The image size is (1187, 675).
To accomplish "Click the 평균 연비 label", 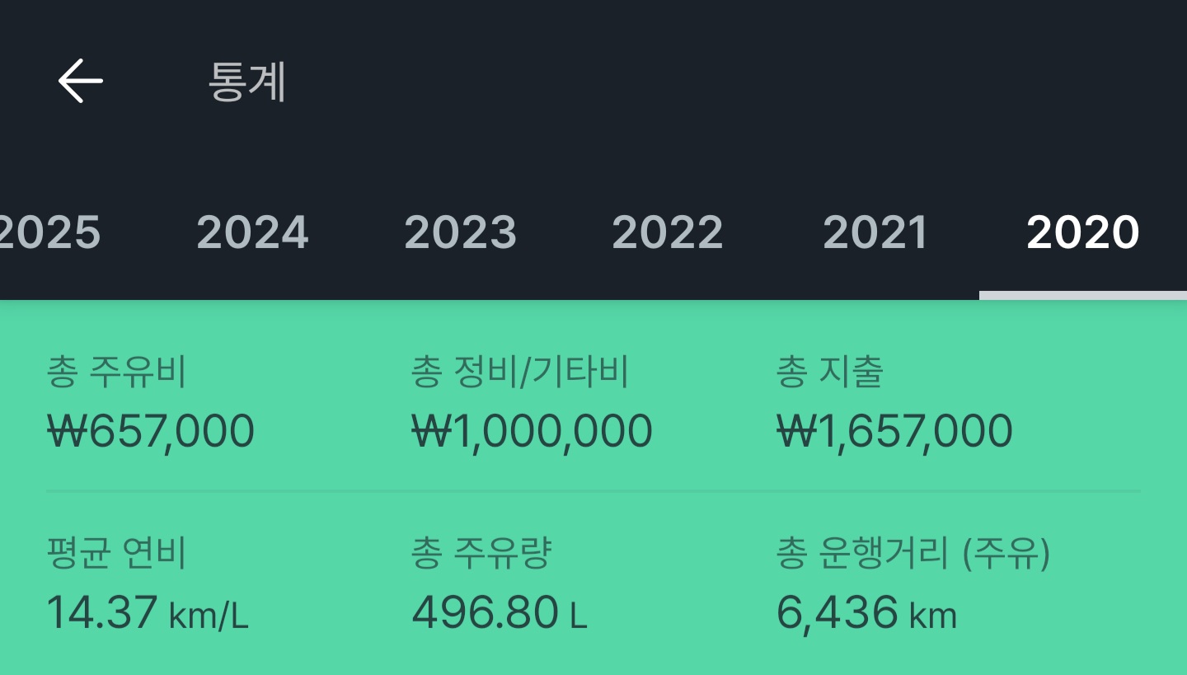I will [117, 554].
